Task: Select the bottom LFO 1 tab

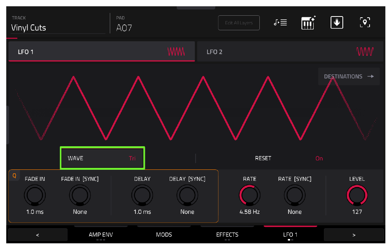Action: 290,235
